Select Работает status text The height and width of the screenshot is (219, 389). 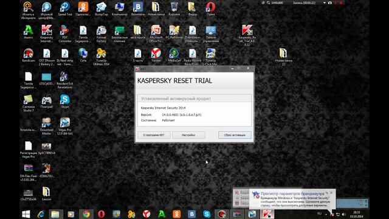pos(168,120)
